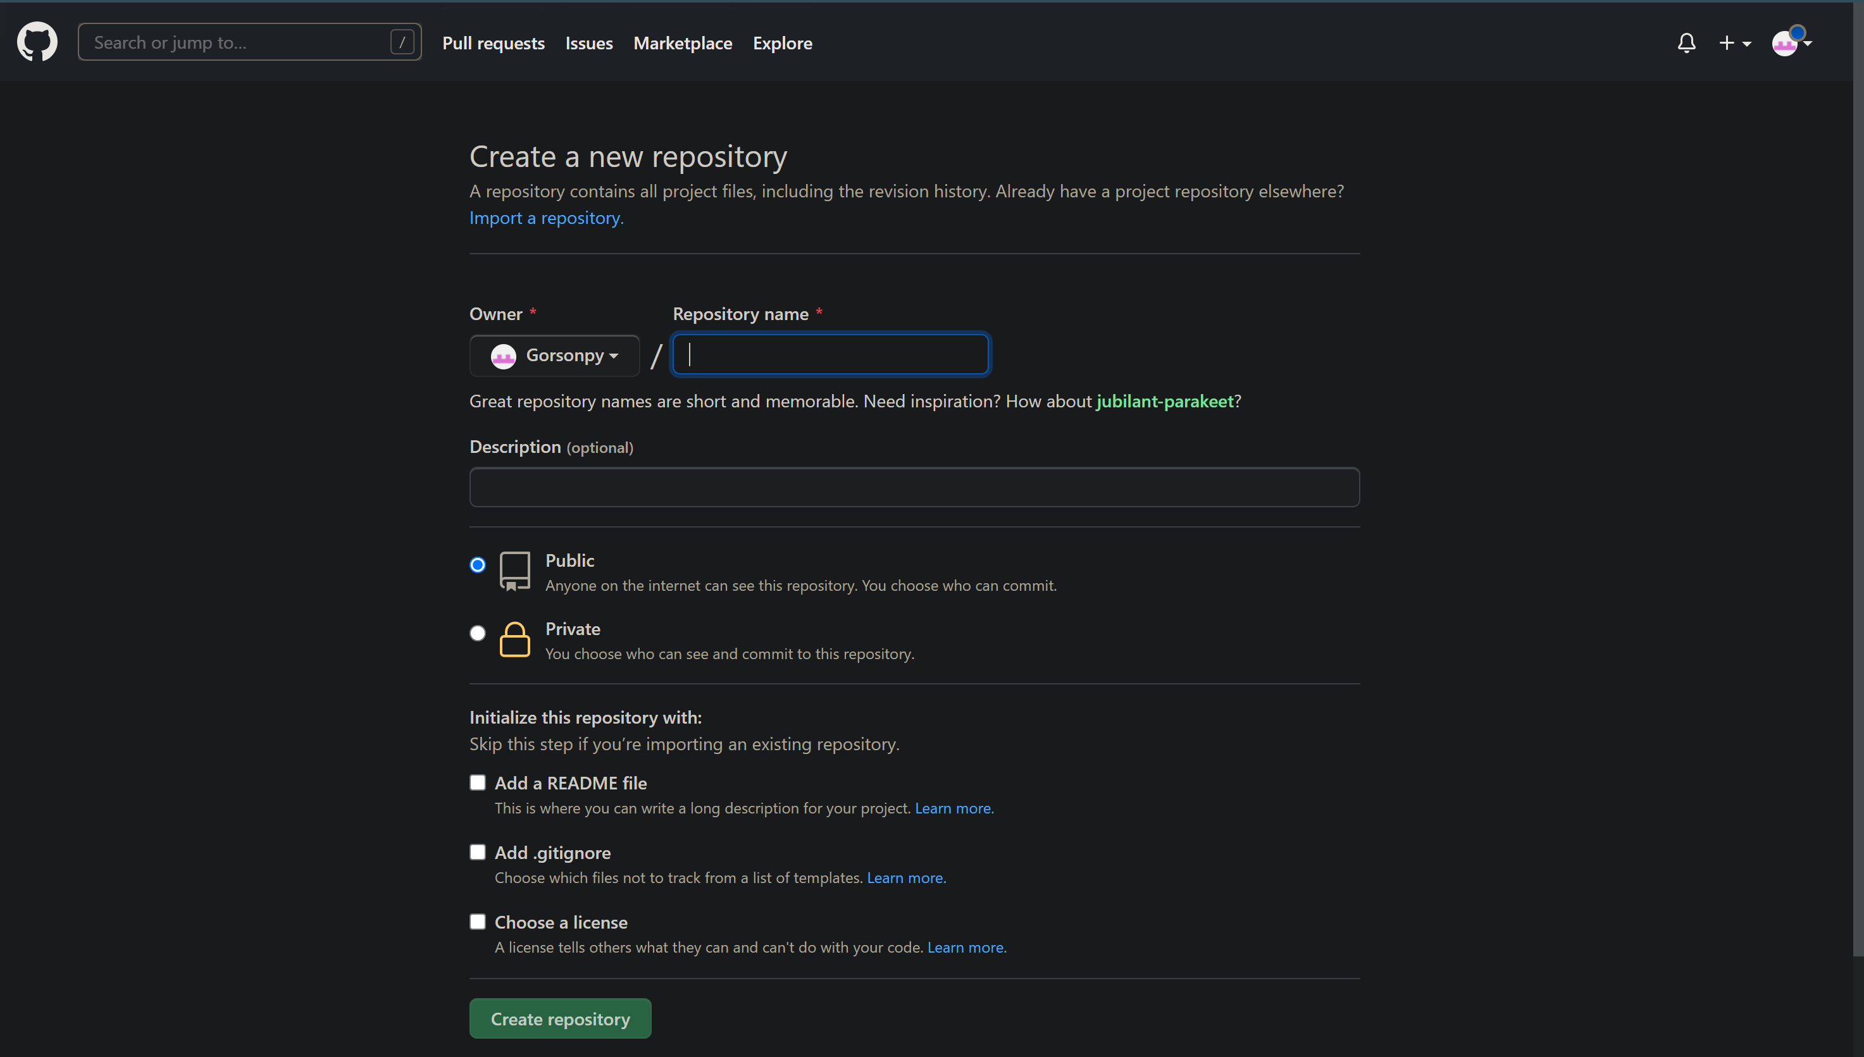This screenshot has height=1057, width=1864.
Task: Check the Add .gitignore option
Action: (x=477, y=852)
